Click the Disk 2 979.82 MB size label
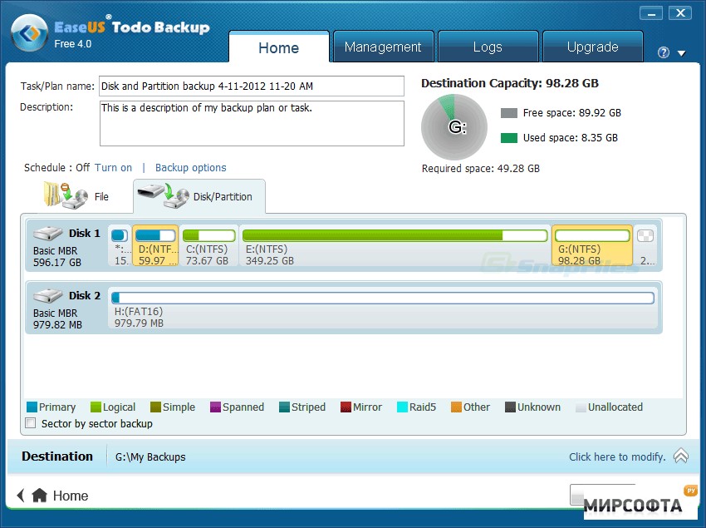The height and width of the screenshot is (528, 706). 57,324
